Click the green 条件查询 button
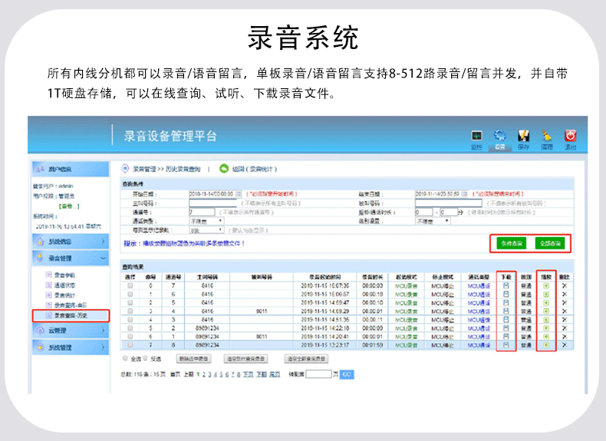The width and height of the screenshot is (606, 441). point(512,243)
